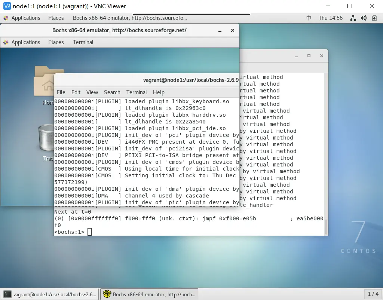Click 'PIIX3 PCI-to-ISA bridge present' log line

click(182, 155)
